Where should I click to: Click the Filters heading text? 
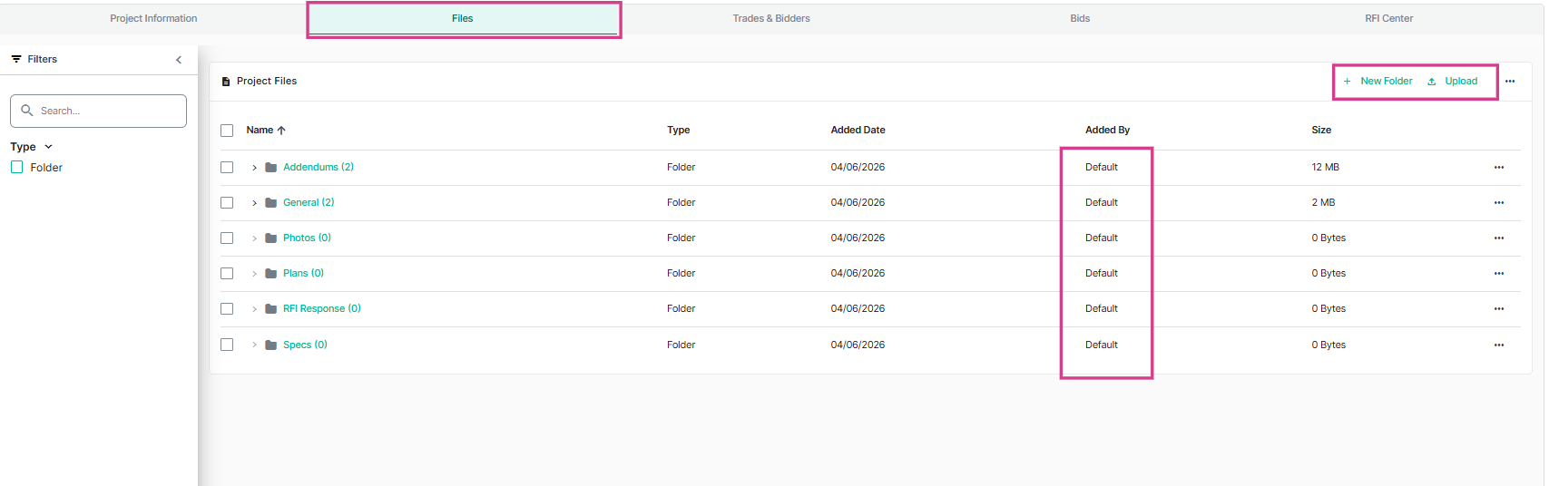coord(42,59)
